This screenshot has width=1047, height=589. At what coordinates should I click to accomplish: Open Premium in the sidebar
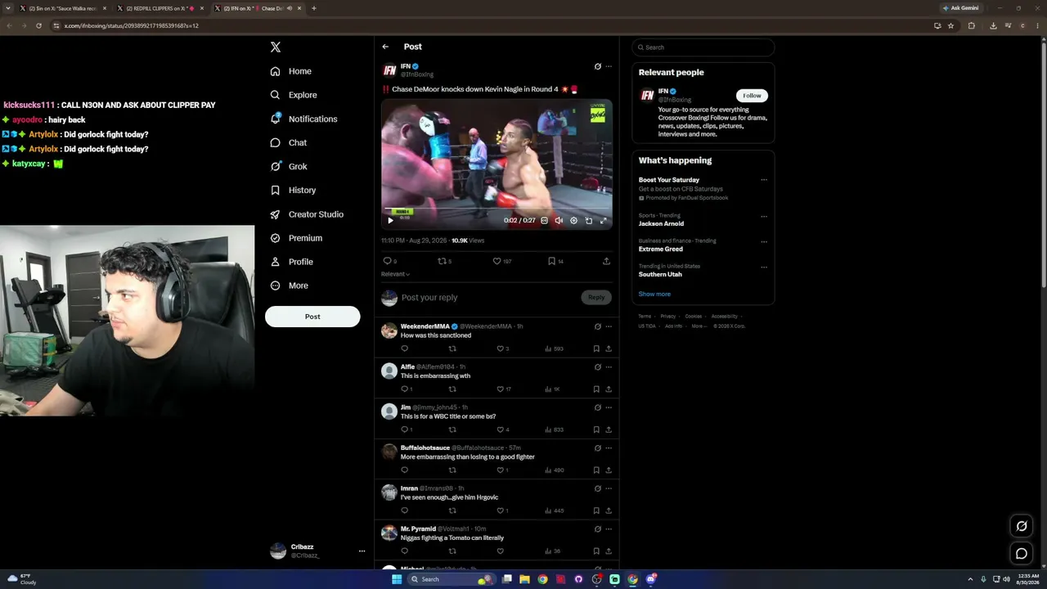(x=296, y=238)
